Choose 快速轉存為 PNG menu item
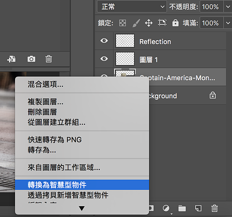 pos(82,140)
